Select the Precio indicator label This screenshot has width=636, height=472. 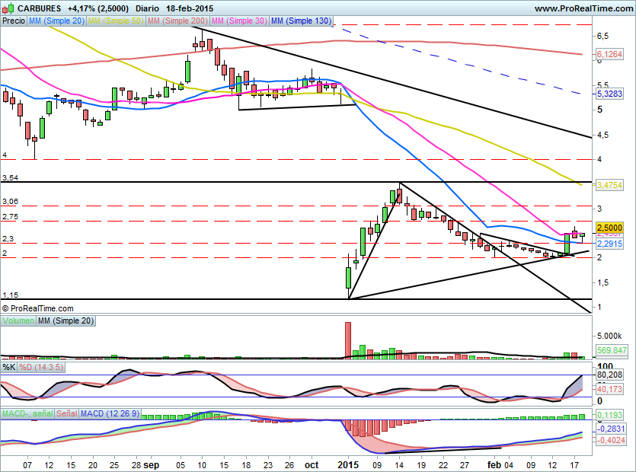coord(14,21)
